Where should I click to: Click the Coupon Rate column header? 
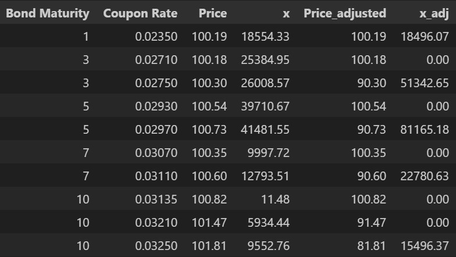[140, 13]
